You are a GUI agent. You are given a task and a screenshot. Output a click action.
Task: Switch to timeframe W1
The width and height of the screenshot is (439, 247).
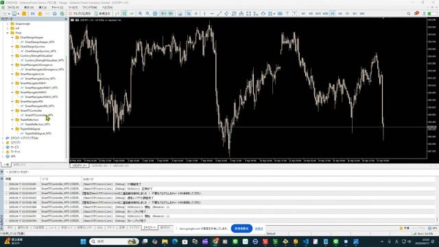[355, 14]
